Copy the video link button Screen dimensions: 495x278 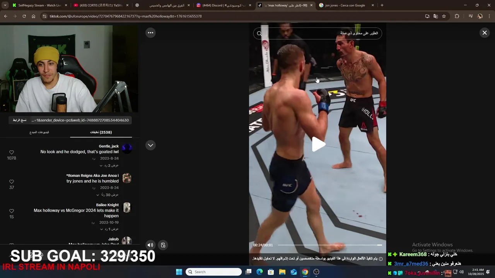(19, 120)
